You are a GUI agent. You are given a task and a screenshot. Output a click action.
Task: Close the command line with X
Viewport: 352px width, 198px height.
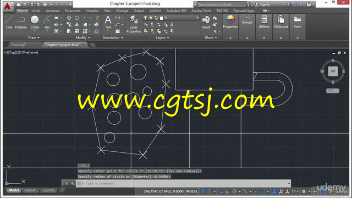point(67,183)
